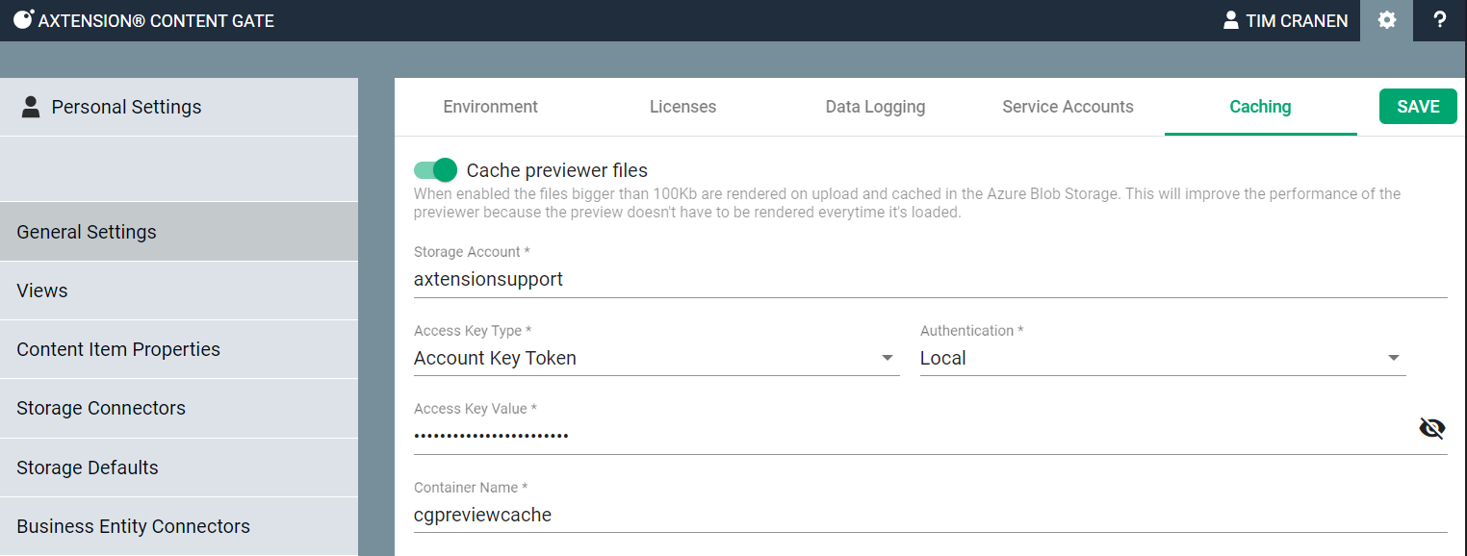
Task: Navigate to Business Entity Connectors
Action: point(133,526)
